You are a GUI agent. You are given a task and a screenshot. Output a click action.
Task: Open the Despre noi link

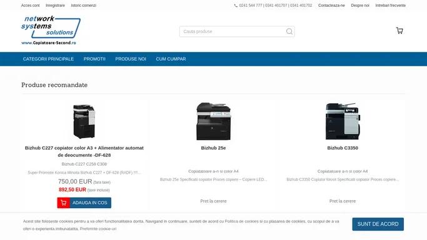[360, 6]
